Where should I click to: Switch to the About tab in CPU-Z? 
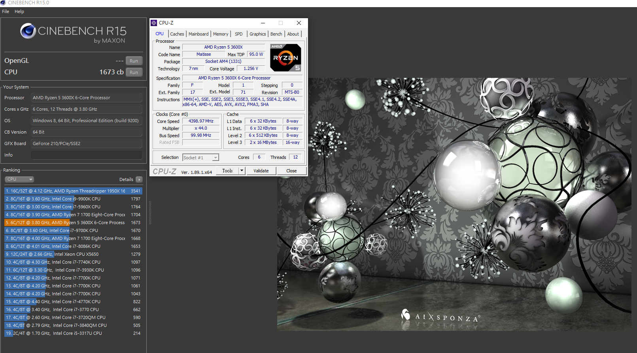point(293,34)
